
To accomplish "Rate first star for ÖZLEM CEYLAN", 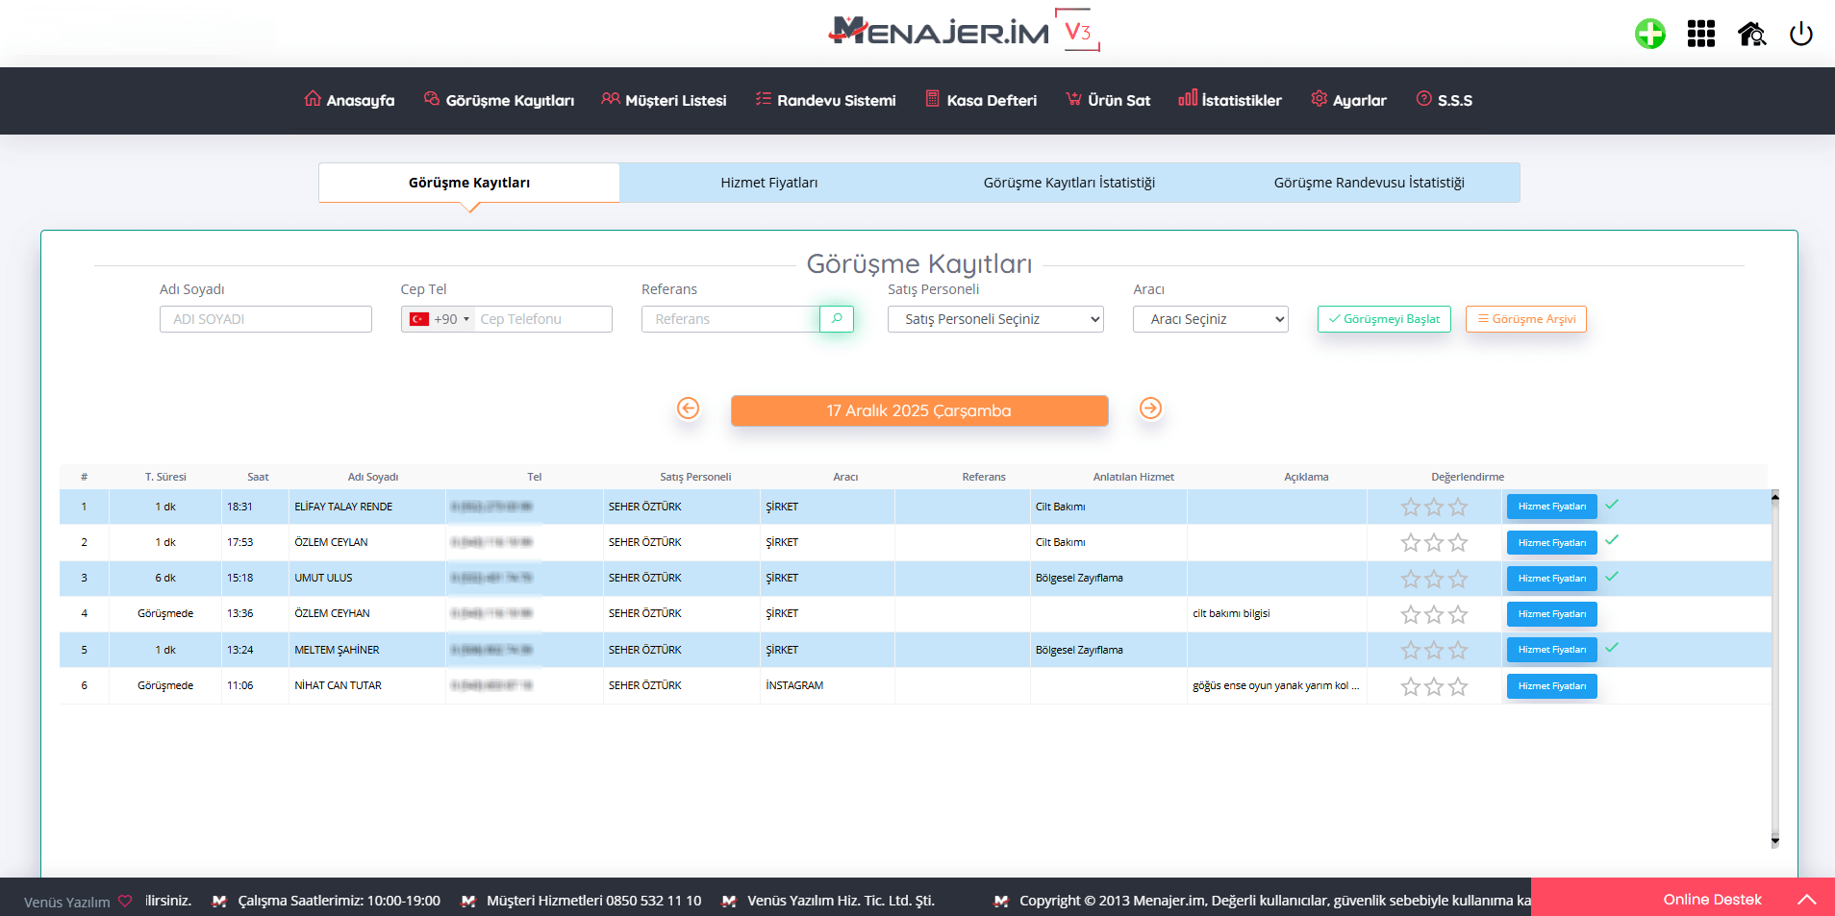I will click(x=1410, y=543).
